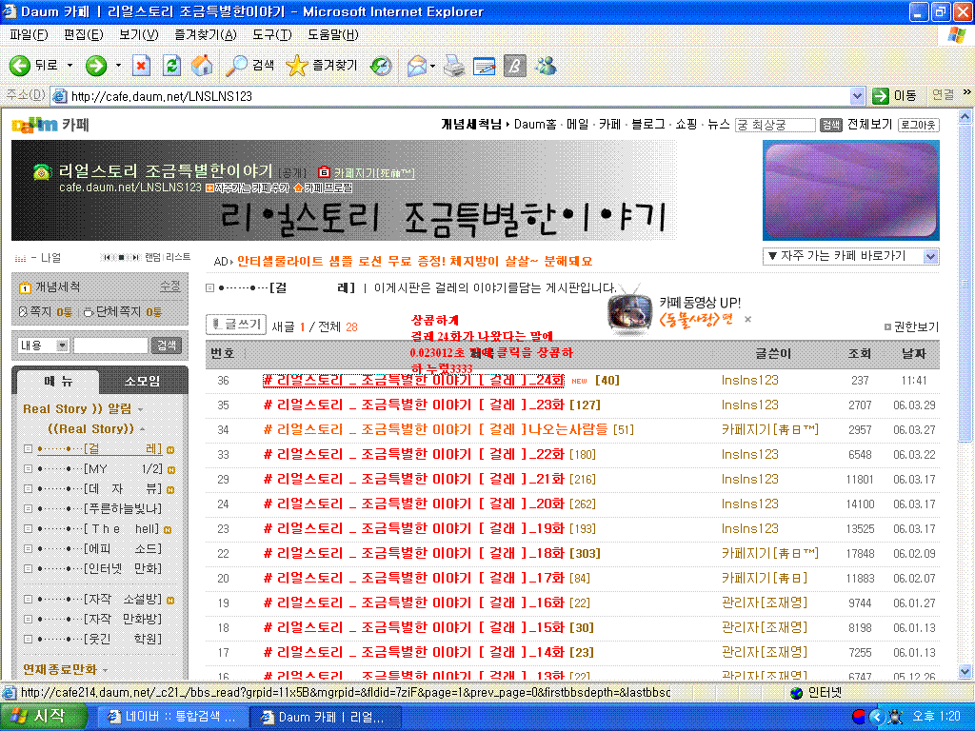Click the Bluetooth-style B toolbar icon
The height and width of the screenshot is (731, 975).
click(514, 66)
